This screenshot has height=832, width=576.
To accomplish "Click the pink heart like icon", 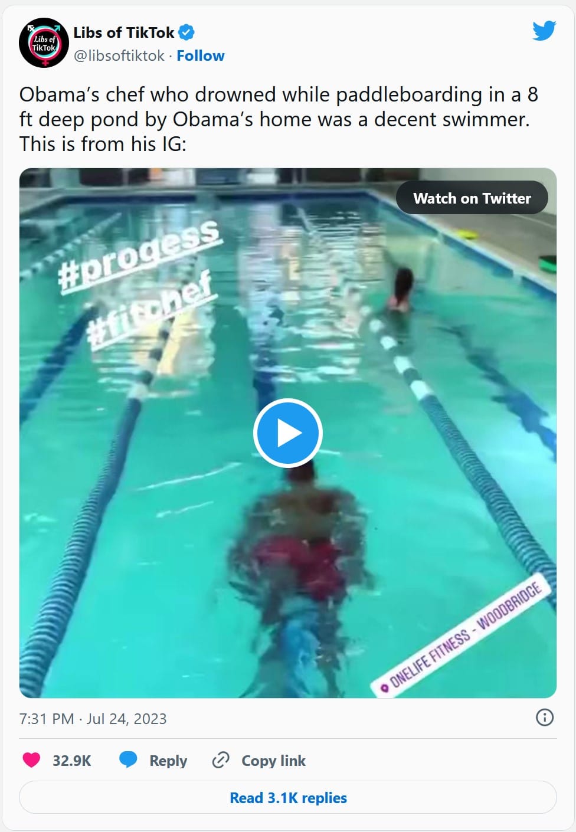I will [x=31, y=760].
